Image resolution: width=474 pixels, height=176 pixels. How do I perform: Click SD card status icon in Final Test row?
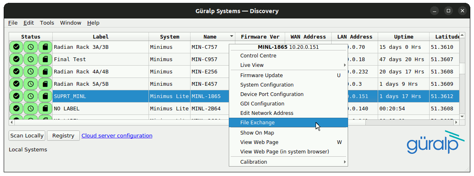click(x=45, y=59)
